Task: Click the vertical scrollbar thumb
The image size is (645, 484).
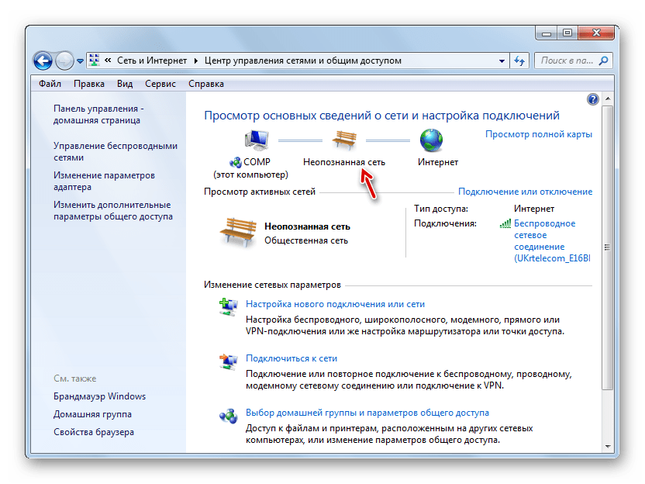Action: tap(608, 247)
